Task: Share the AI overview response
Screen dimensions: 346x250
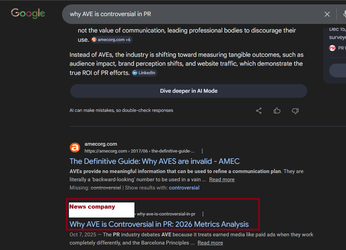Action: 259,110
